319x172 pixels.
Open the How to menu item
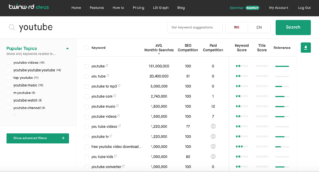[x=118, y=8]
